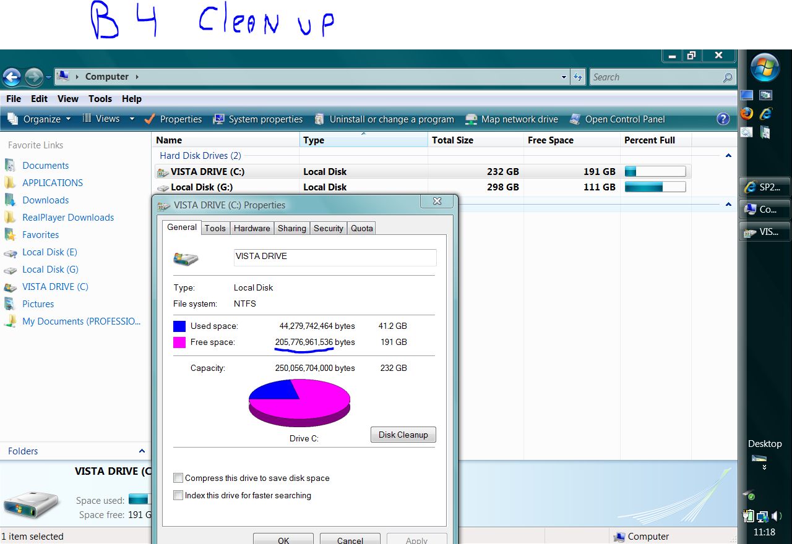Switch to the Computer taskbar button

[x=765, y=210]
